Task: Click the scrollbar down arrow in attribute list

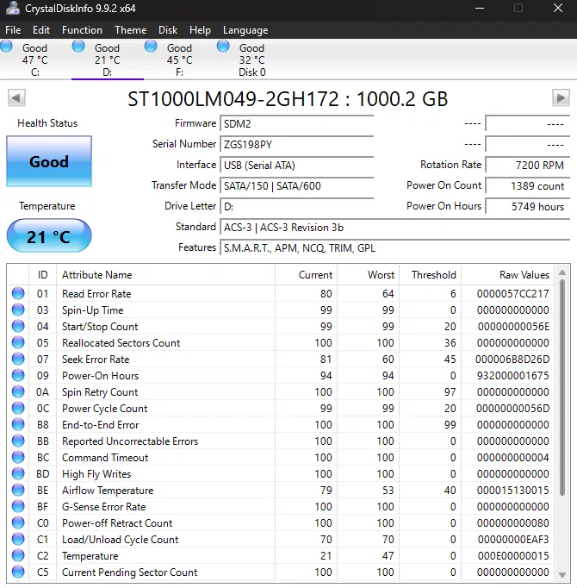Action: (562, 575)
